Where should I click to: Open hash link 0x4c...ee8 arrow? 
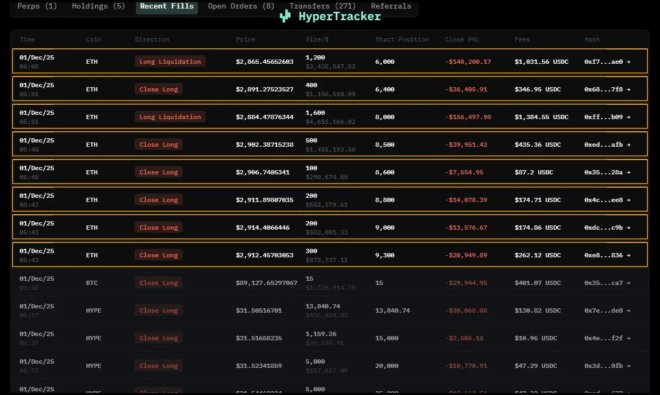pos(629,200)
